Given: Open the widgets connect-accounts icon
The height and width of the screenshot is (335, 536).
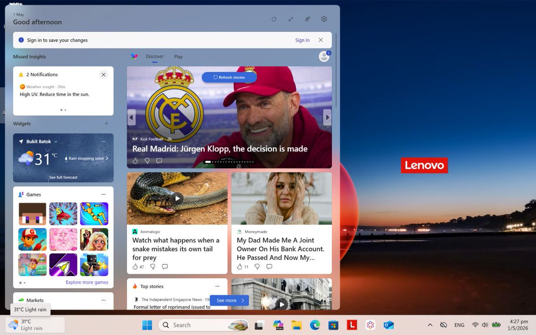Looking at the screenshot, I should (x=308, y=19).
